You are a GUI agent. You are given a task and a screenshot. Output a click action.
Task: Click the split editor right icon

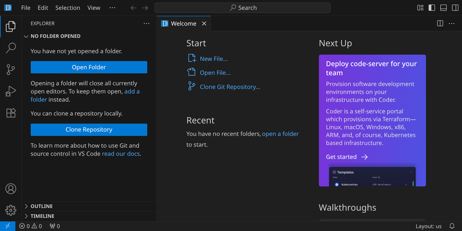coord(440,23)
